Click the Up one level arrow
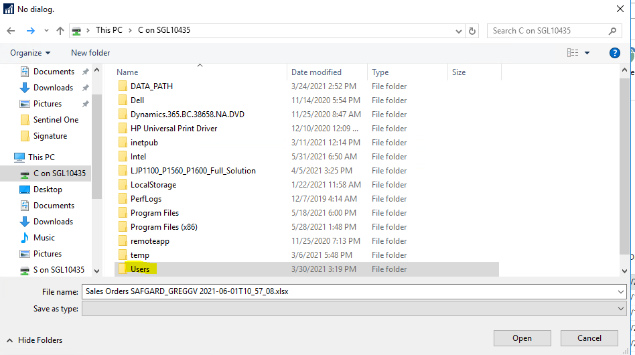The image size is (635, 355). pyautogui.click(x=60, y=31)
